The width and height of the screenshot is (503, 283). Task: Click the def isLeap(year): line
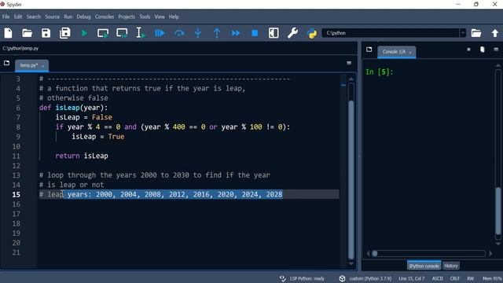pos(73,108)
